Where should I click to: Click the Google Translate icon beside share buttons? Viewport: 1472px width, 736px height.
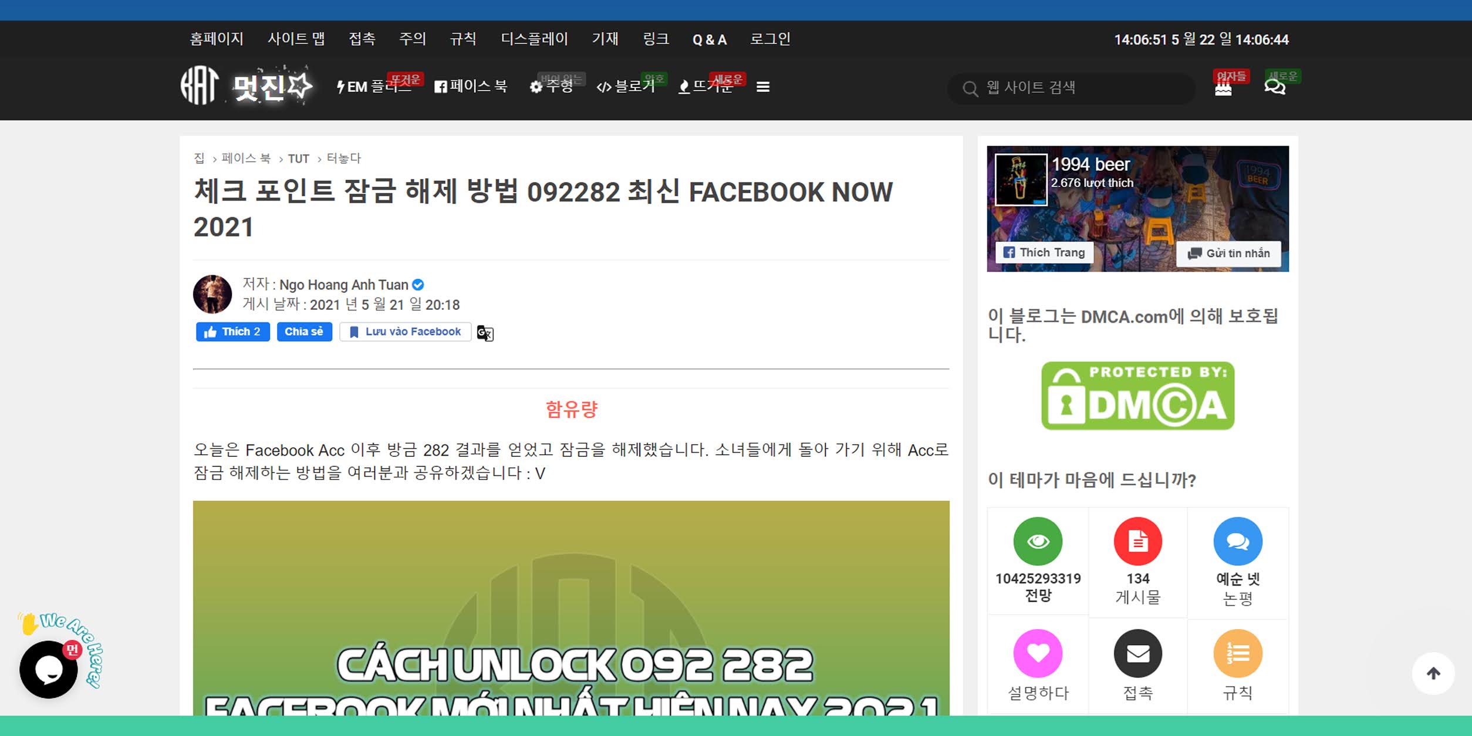(485, 333)
